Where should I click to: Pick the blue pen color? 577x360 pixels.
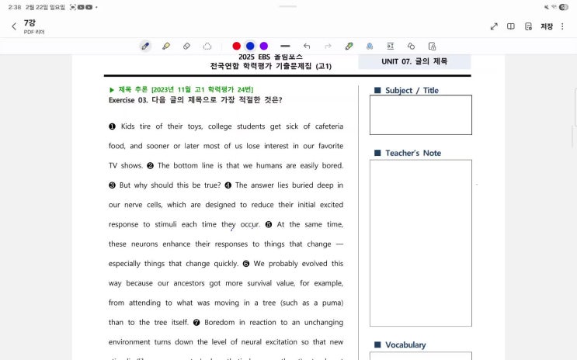click(250, 47)
